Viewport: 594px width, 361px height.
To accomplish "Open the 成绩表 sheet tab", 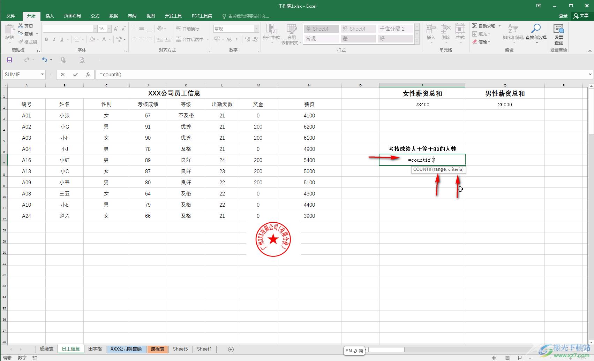I will click(x=46, y=349).
